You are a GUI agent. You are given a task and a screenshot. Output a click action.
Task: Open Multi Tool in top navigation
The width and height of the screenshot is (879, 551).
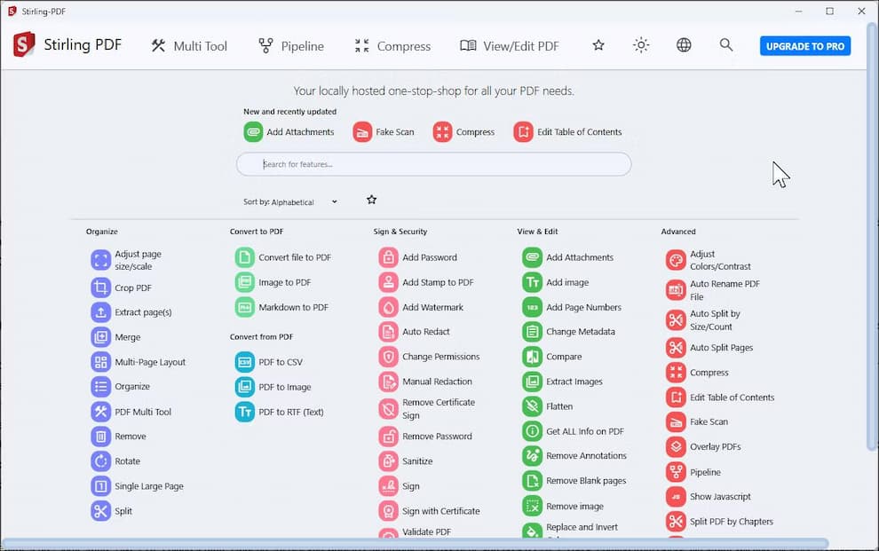pos(189,46)
